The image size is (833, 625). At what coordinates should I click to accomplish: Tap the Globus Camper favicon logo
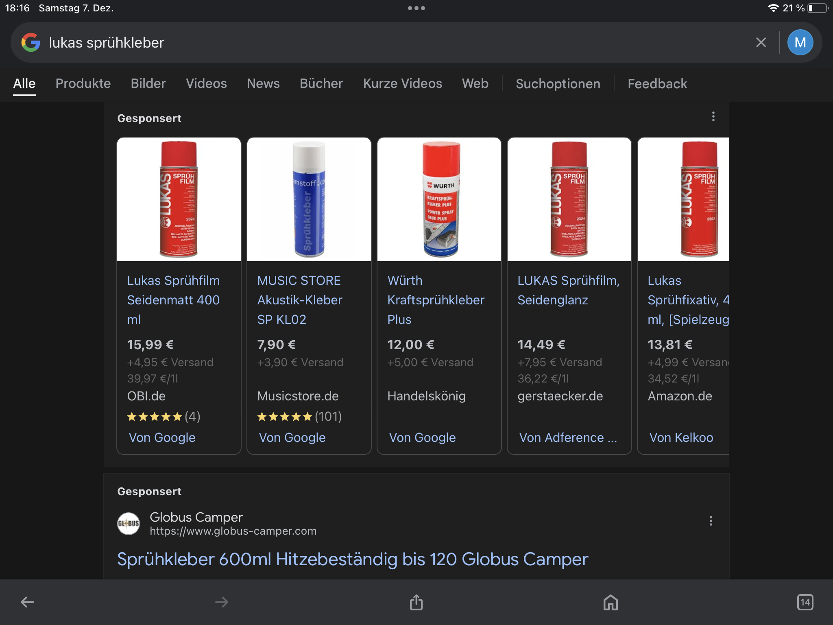129,524
